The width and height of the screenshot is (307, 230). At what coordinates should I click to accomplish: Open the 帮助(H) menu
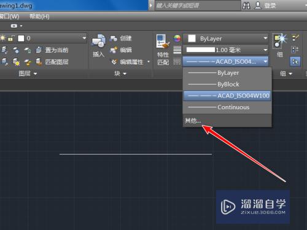[39, 17]
